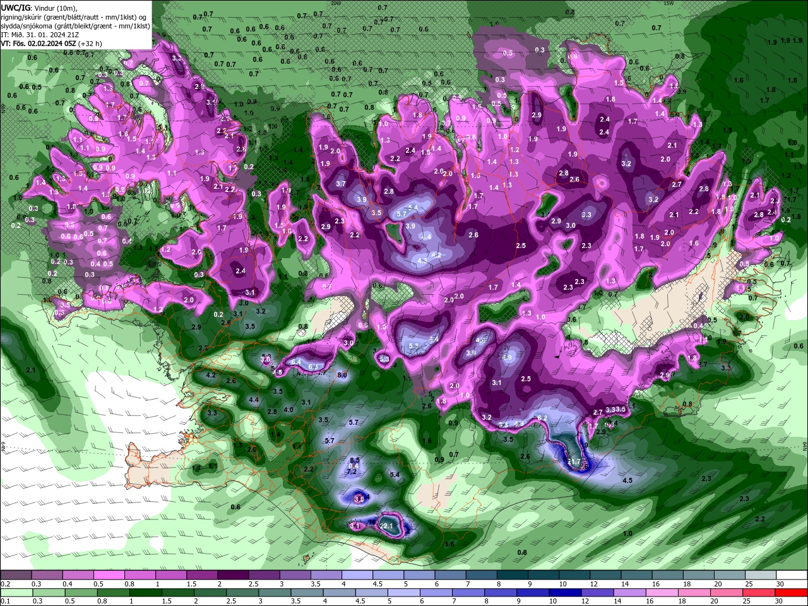This screenshot has height=606, width=808.
Task: Select the snow legend swatch between 0.2 and 0.3
Action: click(16, 575)
